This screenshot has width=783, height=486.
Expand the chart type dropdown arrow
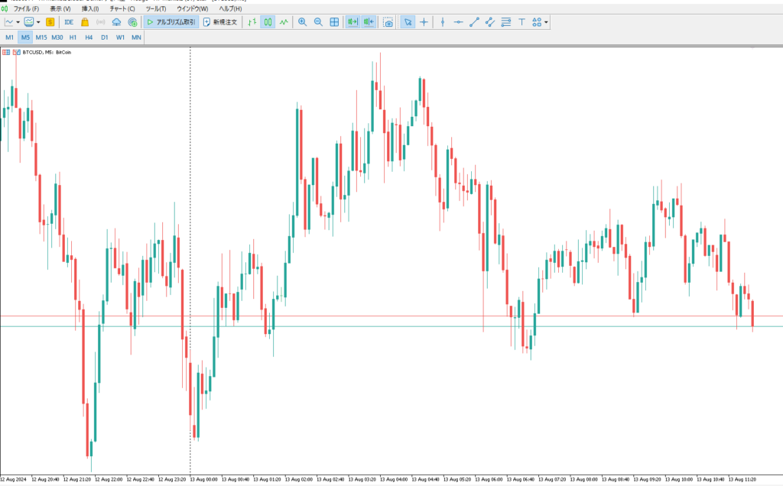coord(18,22)
